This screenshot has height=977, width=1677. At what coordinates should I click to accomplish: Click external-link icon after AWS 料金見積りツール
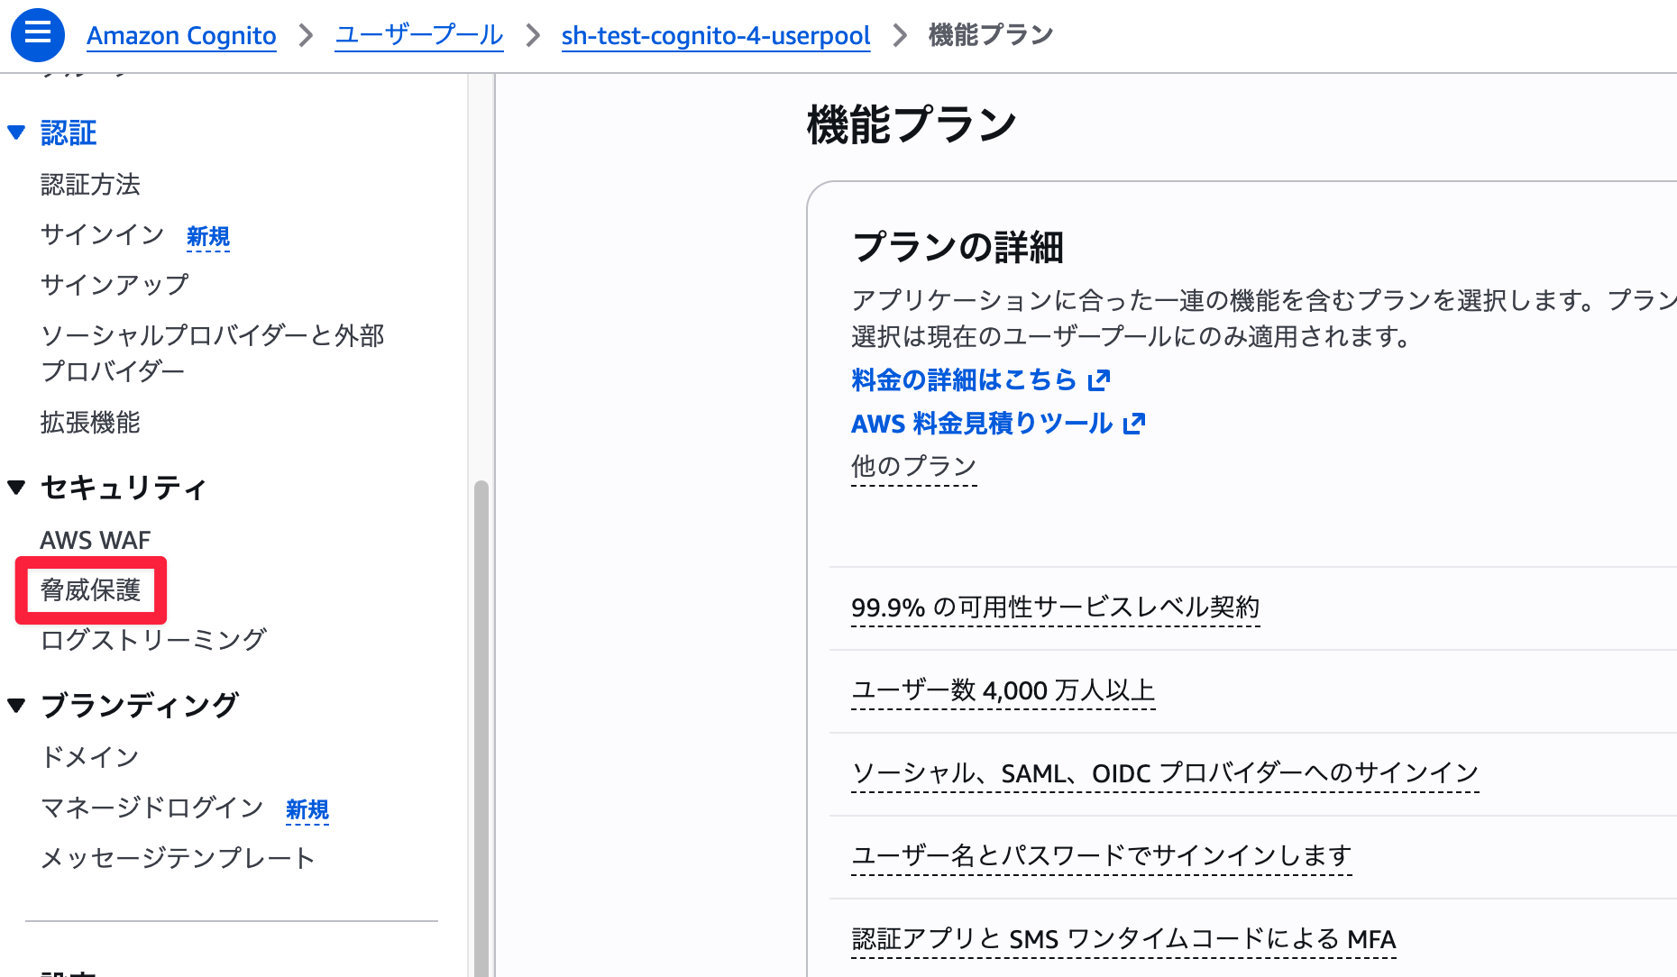[1134, 424]
